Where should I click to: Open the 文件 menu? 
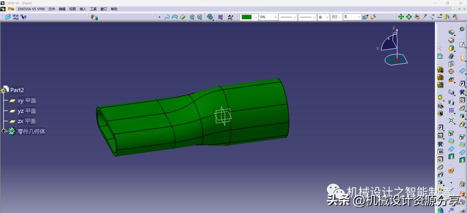[52, 9]
